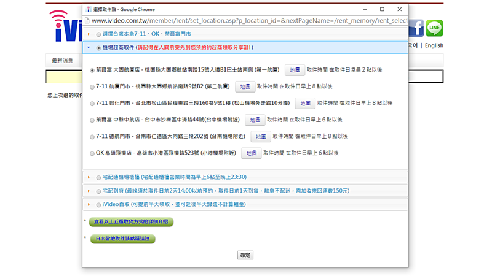Click the 宅配到府 header text
This screenshot has width=492, height=276.
[226, 191]
